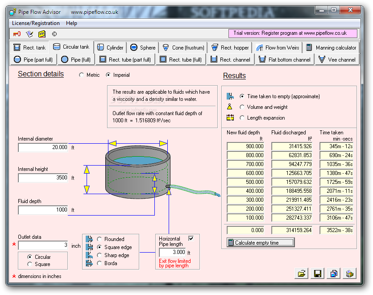Switch to Pipe (full) tab
The width and height of the screenshot is (373, 295).
[x=76, y=59]
